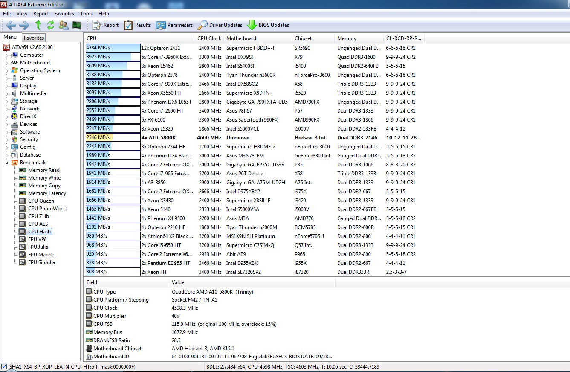Select the FPU VP8 benchmark

[x=33, y=239]
